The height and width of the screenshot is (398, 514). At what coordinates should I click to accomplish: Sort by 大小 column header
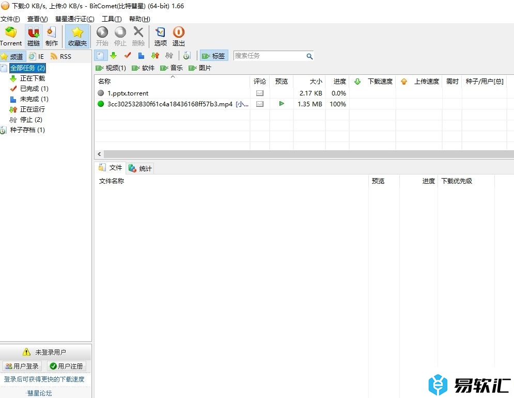click(309, 81)
